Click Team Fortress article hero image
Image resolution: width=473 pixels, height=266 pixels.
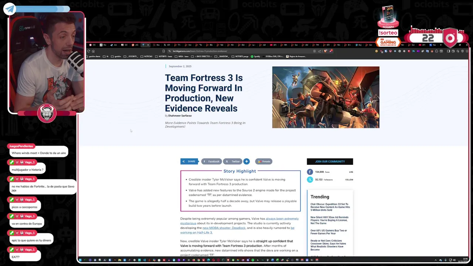[326, 97]
